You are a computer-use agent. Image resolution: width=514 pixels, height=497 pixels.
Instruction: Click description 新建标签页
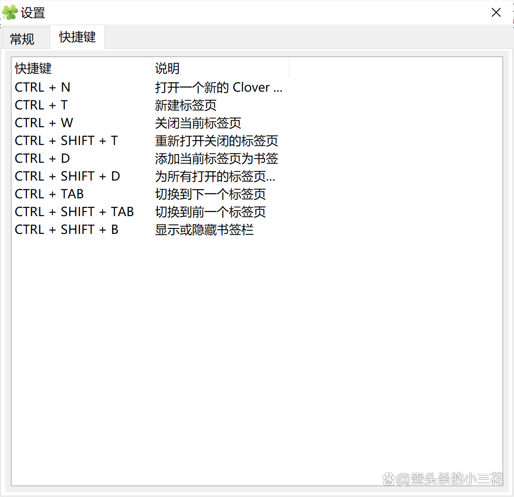click(186, 105)
